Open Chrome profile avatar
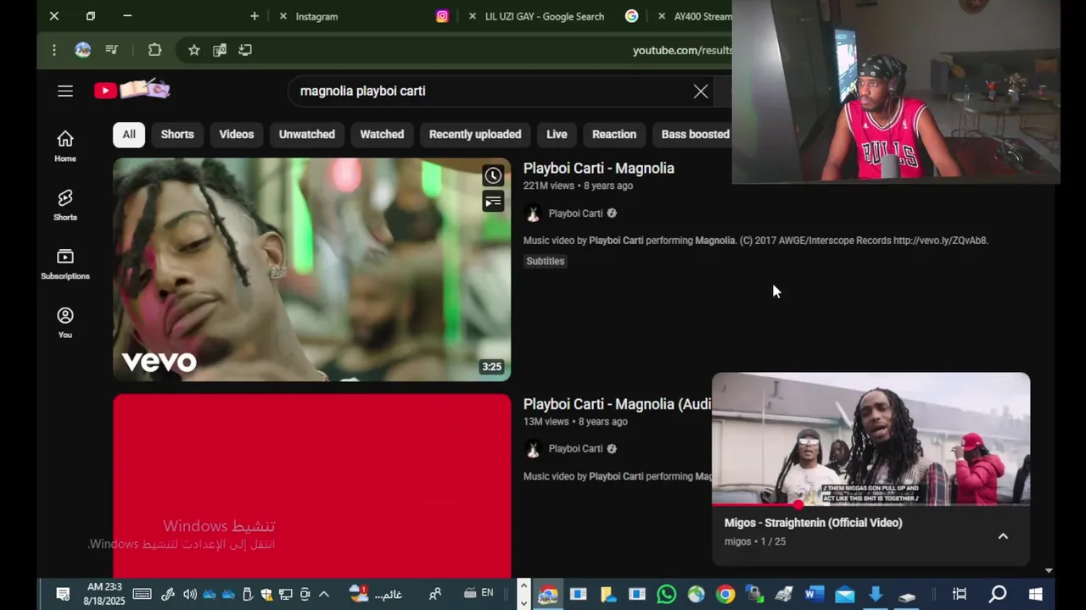1086x610 pixels. click(83, 50)
